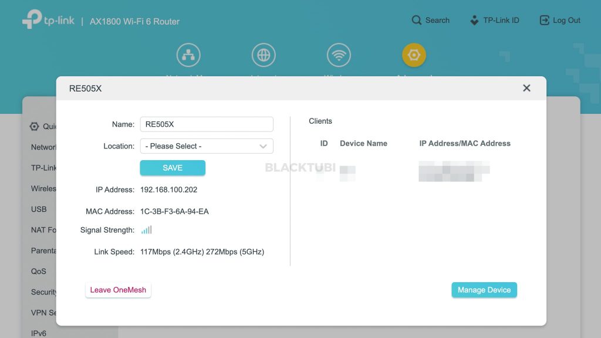Viewport: 601px width, 338px height.
Task: Click the IP address 192.168.100.202
Action: [168, 190]
